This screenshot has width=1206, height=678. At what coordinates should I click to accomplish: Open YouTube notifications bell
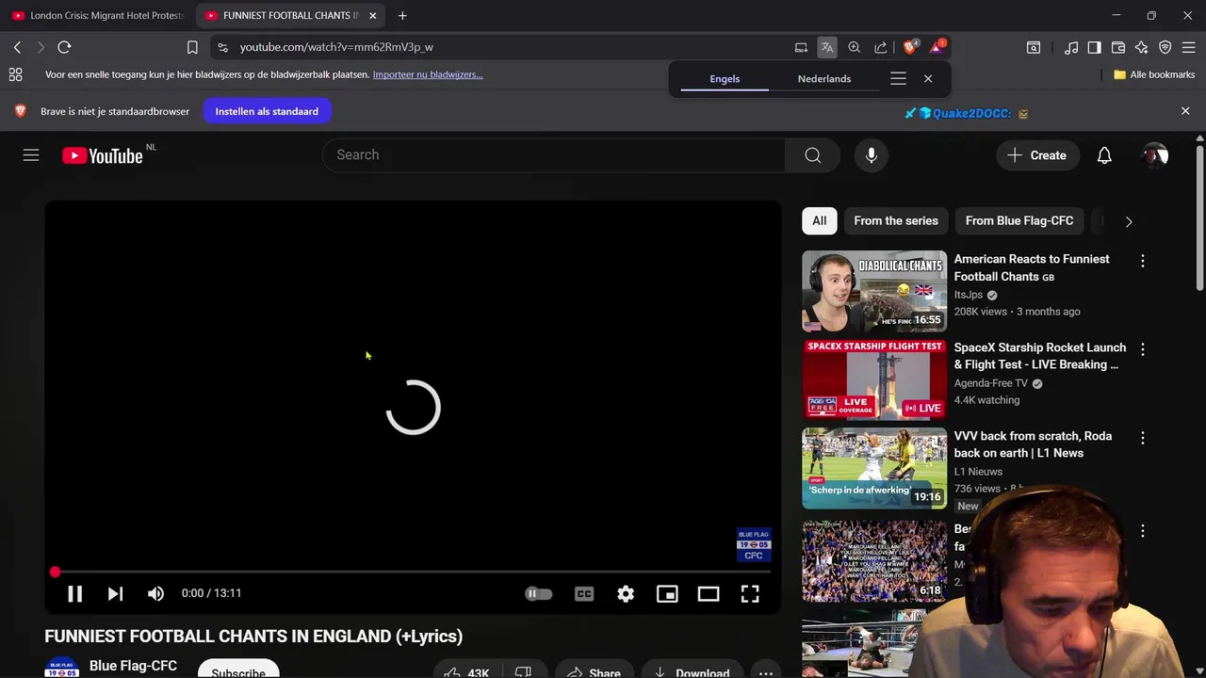[1104, 155]
